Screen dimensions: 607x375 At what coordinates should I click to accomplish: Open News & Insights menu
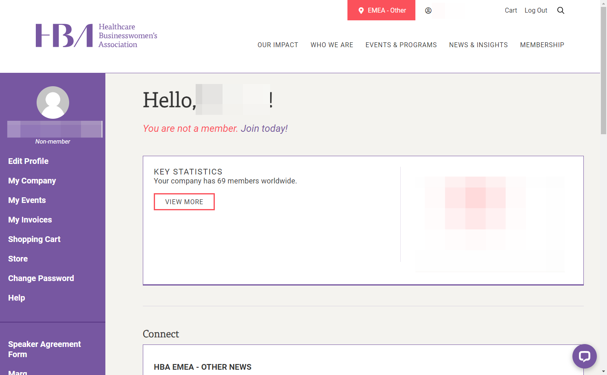coord(478,45)
